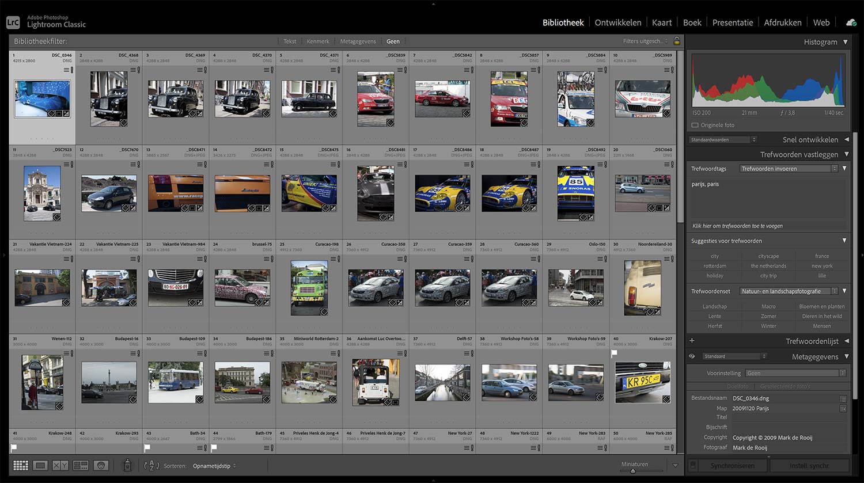Click the badge icon on Miniworld Rotterdam-2 thumbnail

pos(332,398)
